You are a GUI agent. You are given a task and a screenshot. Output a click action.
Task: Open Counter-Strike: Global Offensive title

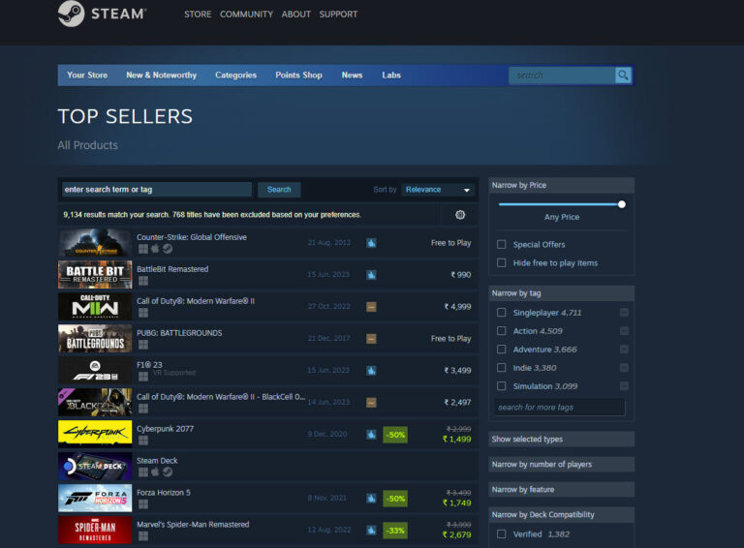[x=192, y=237]
